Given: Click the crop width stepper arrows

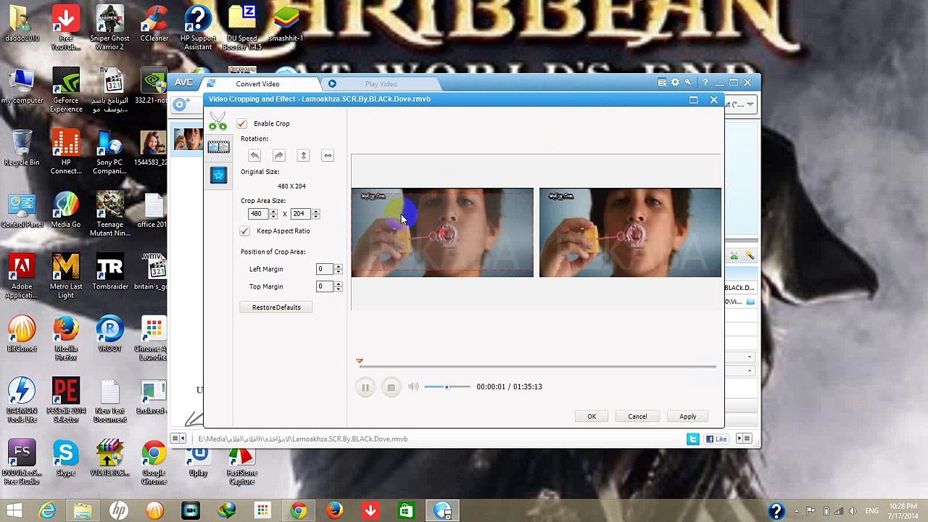Looking at the screenshot, I should click(273, 214).
